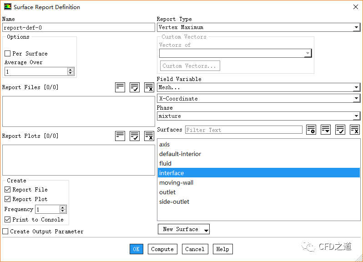Screen dimensions: 363x262
Task: Uncheck the Report Plot checkbox
Action: [8, 199]
